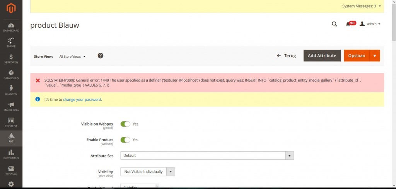This screenshot has width=396, height=189.
Task: Open the Store View switcher
Action: [72, 57]
